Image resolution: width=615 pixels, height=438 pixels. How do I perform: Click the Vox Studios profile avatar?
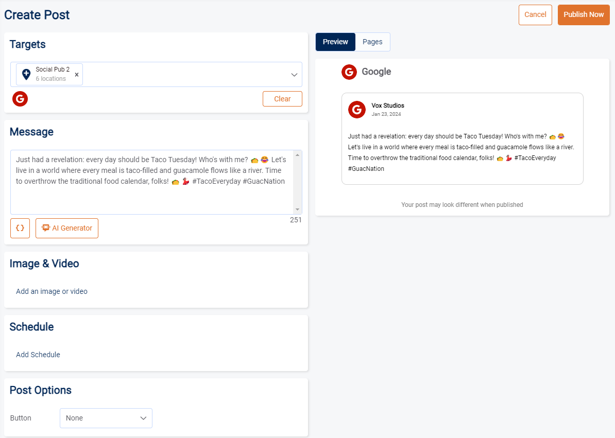(356, 109)
